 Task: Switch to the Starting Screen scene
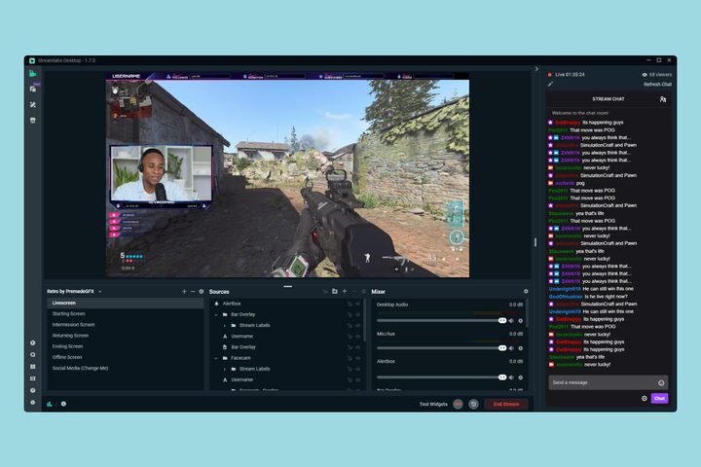126,313
